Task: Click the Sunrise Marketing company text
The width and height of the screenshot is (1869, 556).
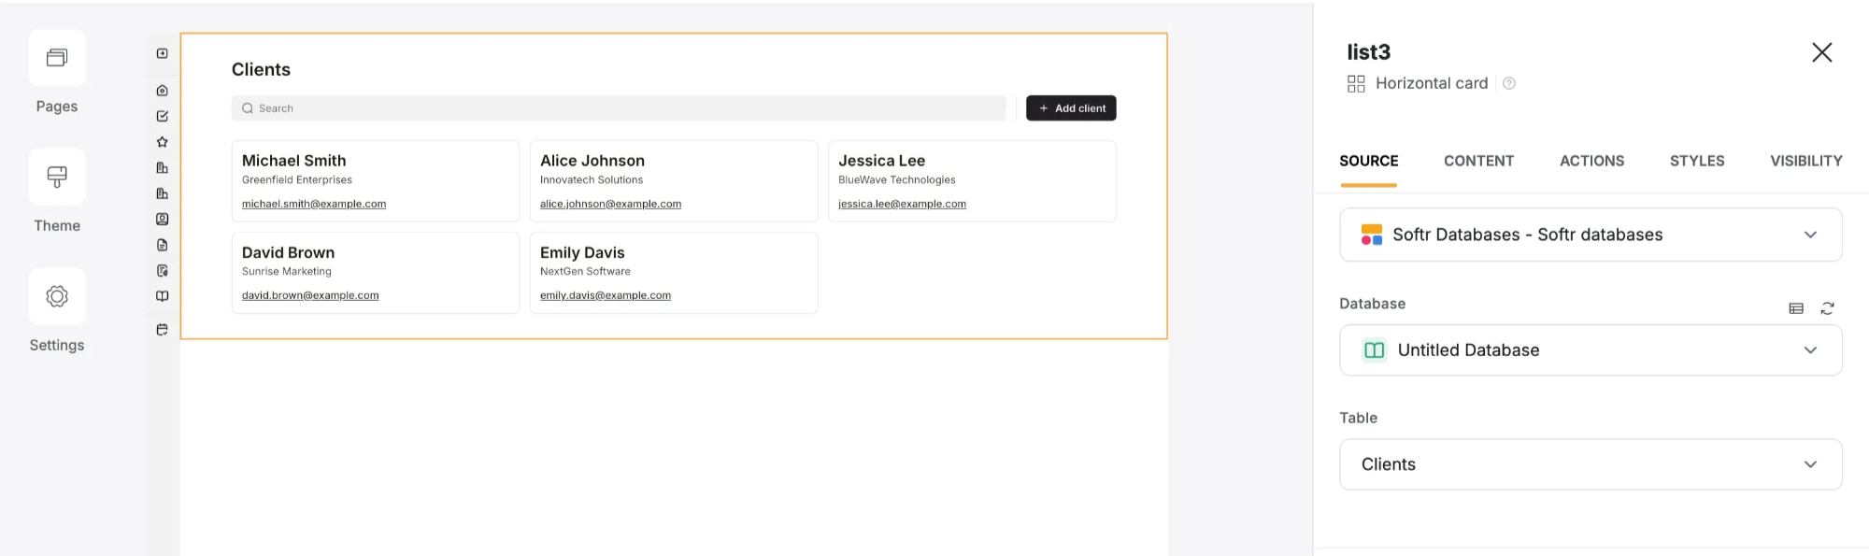Action: tap(287, 272)
